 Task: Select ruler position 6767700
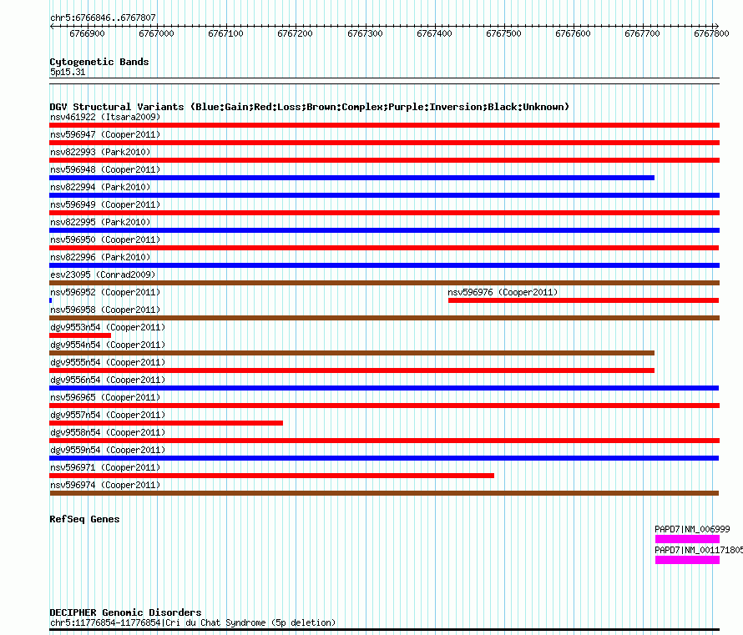click(642, 33)
